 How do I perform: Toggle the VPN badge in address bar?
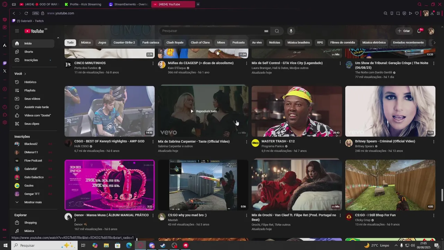coord(35,13)
